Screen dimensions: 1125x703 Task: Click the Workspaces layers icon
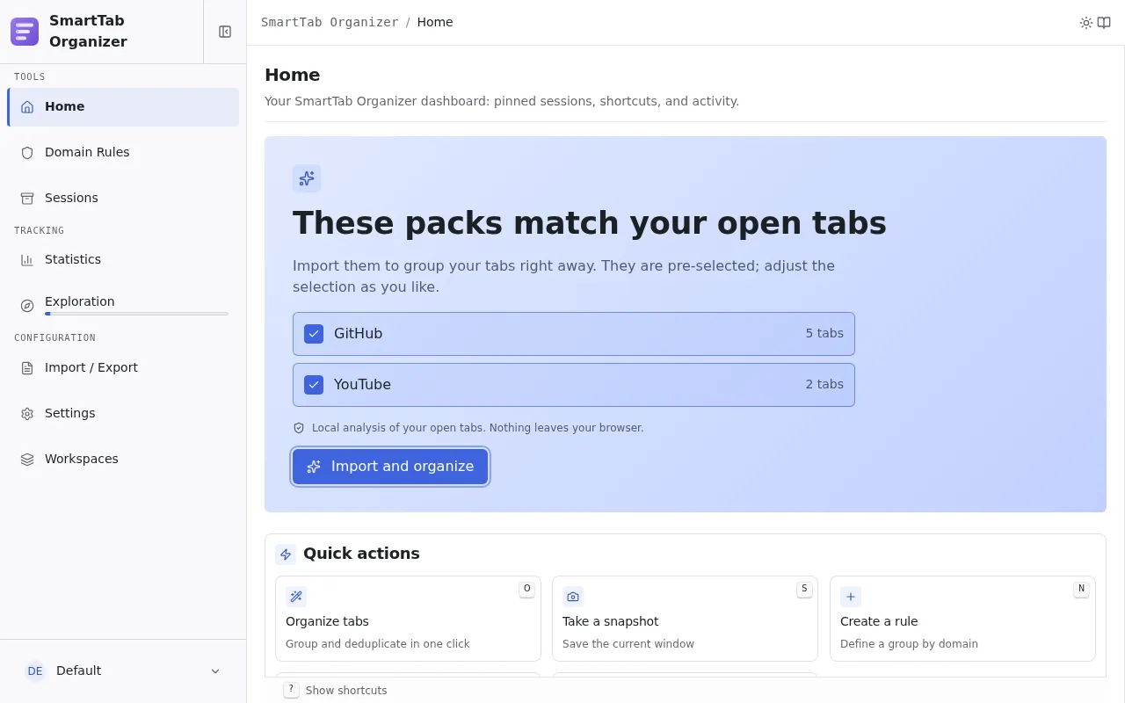pos(27,460)
